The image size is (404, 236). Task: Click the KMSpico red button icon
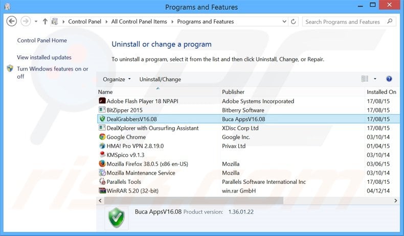(102, 155)
